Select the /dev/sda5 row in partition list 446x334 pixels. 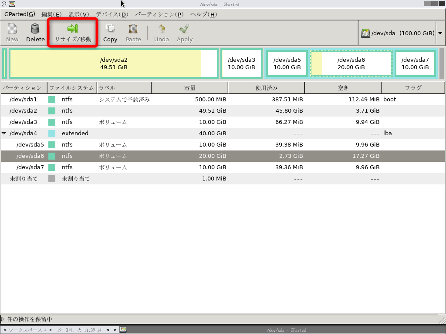click(223, 144)
